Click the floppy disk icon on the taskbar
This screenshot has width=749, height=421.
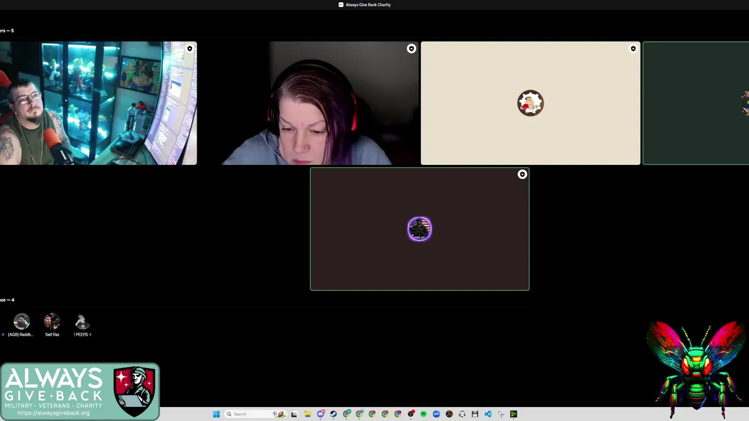coord(475,414)
